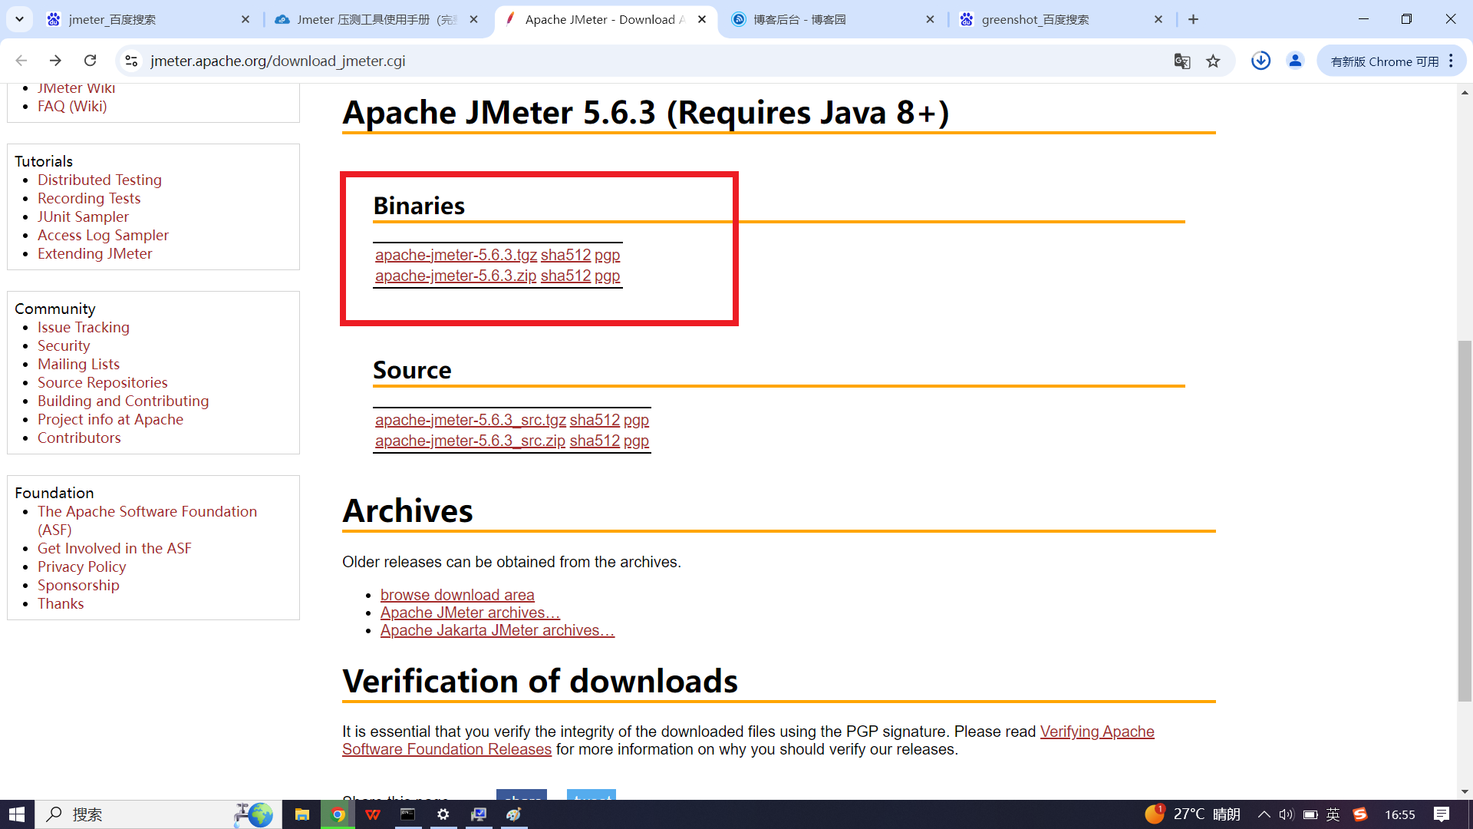The width and height of the screenshot is (1473, 829).
Task: Open a new tab with plus button
Action: click(x=1193, y=19)
